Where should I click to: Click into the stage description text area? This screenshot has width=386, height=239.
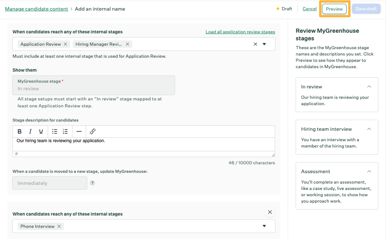(x=144, y=144)
